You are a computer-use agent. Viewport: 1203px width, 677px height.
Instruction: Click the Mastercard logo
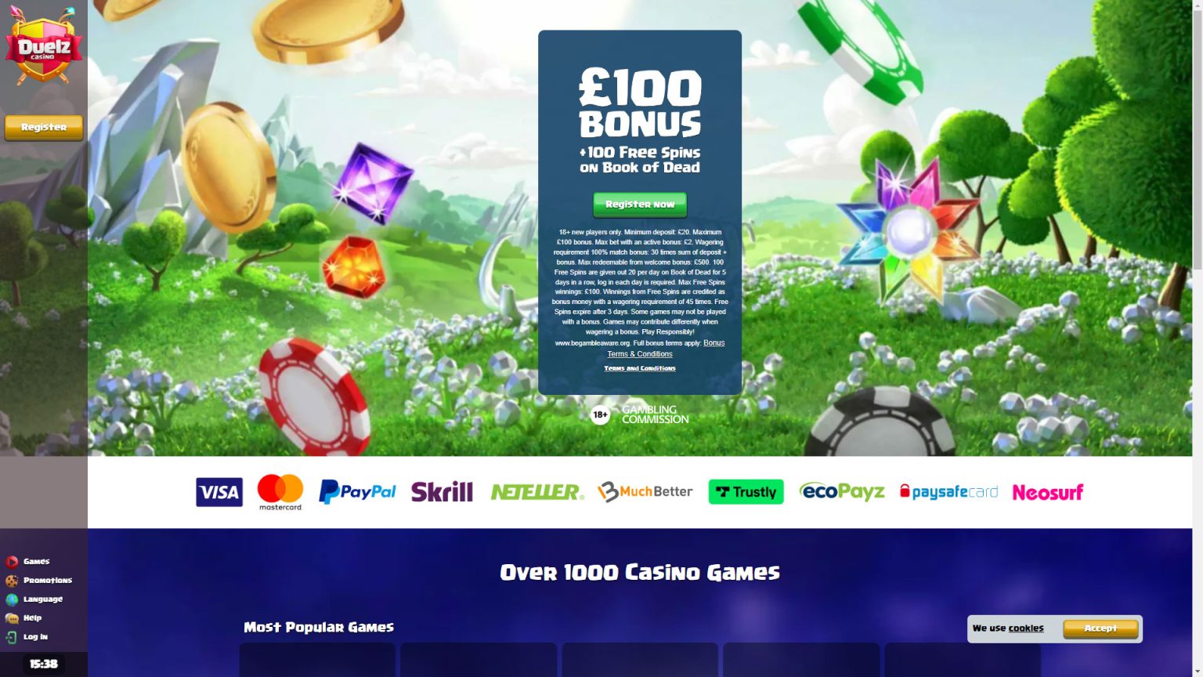[x=280, y=492]
